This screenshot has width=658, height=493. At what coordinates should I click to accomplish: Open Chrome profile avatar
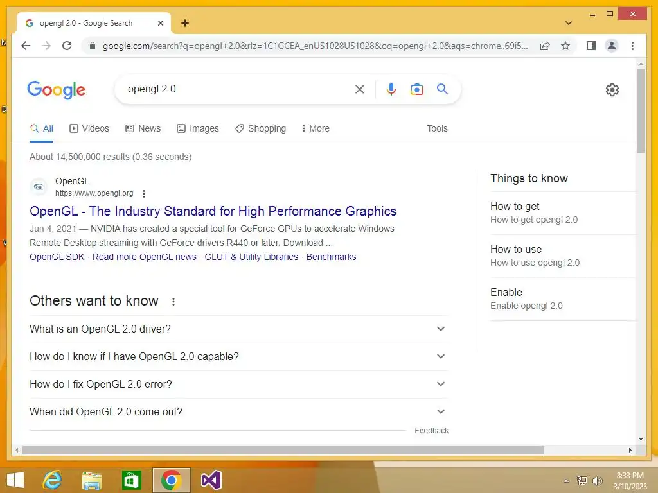[x=612, y=46]
